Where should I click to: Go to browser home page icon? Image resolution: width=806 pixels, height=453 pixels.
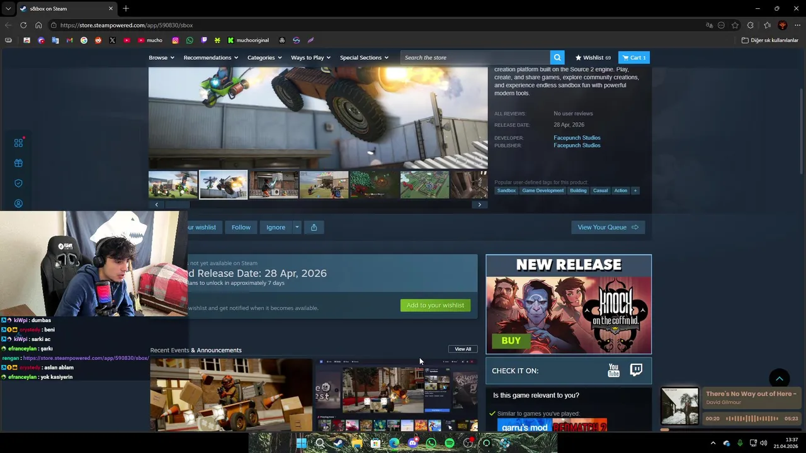point(38,25)
